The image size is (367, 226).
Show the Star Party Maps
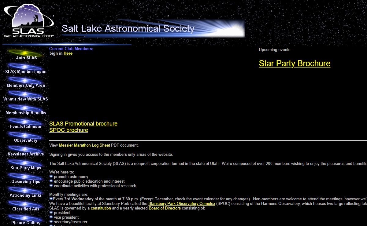pyautogui.click(x=26, y=165)
